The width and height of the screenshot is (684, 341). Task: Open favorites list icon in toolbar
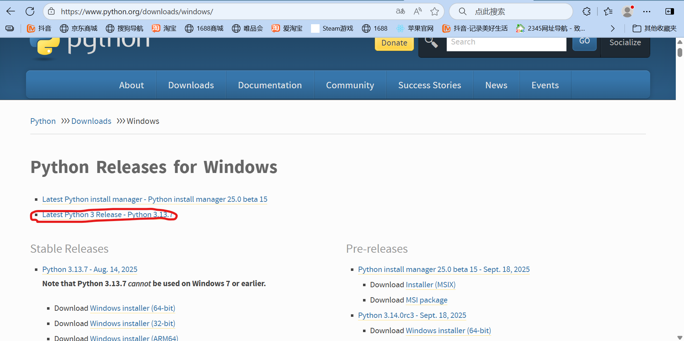[608, 11]
